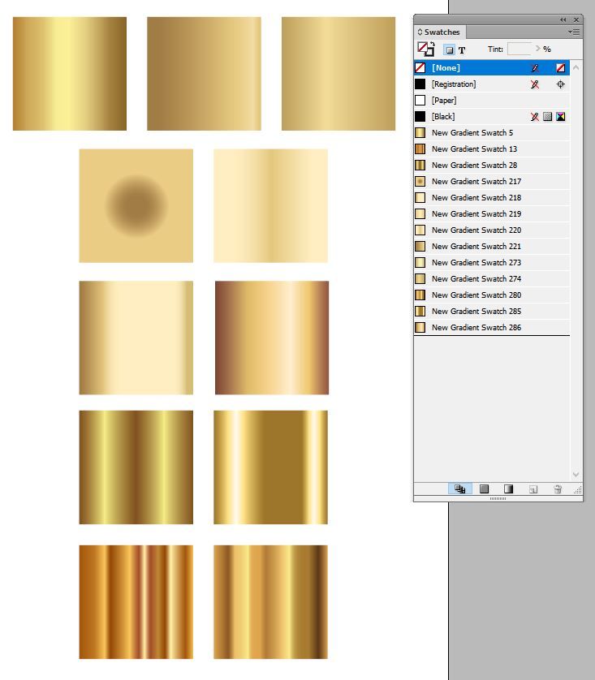This screenshot has width=595, height=680.
Task: Click the process color icon on [Black] row
Action: click(x=548, y=117)
